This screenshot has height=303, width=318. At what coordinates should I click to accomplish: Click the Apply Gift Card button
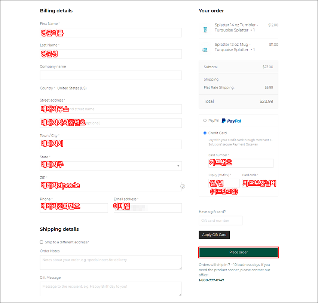[x=214, y=235]
